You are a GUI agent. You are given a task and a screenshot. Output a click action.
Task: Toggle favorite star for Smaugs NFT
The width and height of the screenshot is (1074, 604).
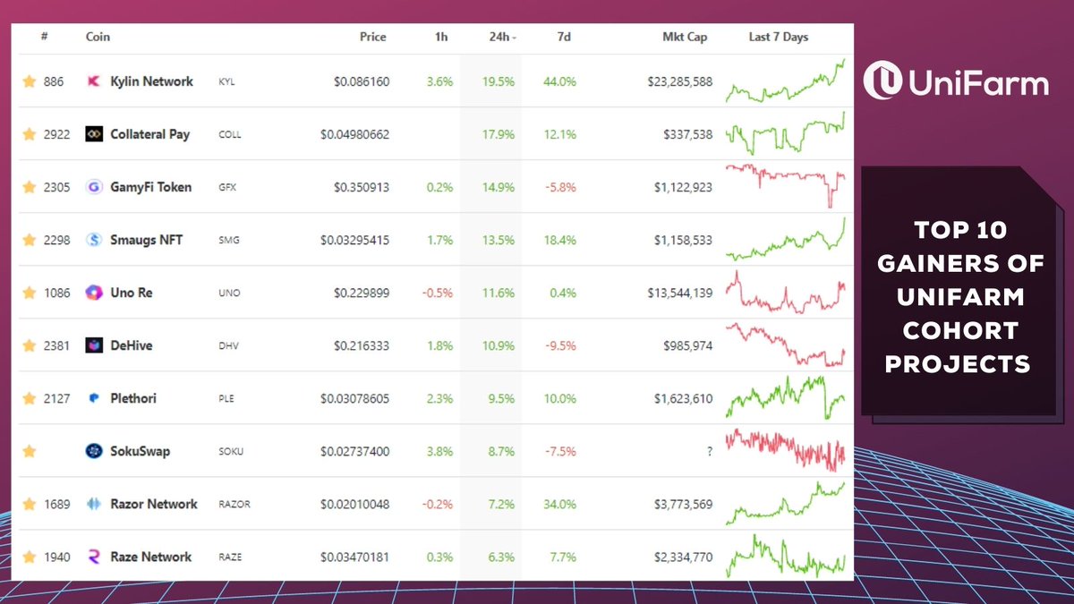(x=30, y=240)
